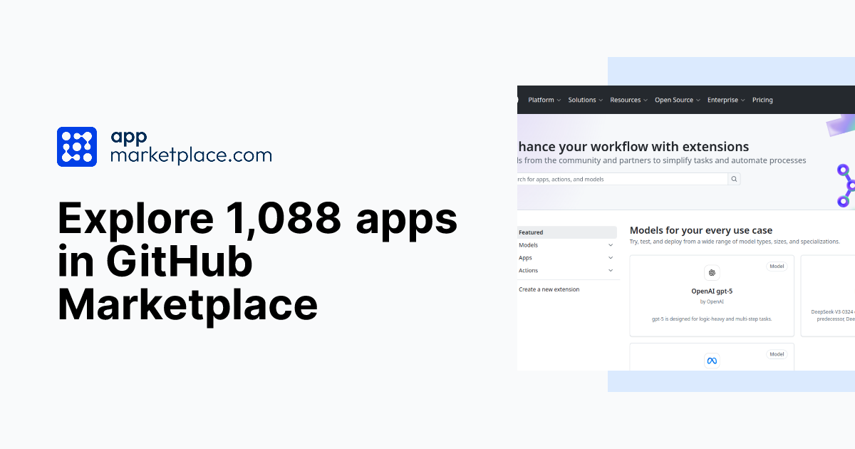Click the Model badge on the gpt-5 card
Viewport: 855px width, 449px height.
pyautogui.click(x=777, y=266)
